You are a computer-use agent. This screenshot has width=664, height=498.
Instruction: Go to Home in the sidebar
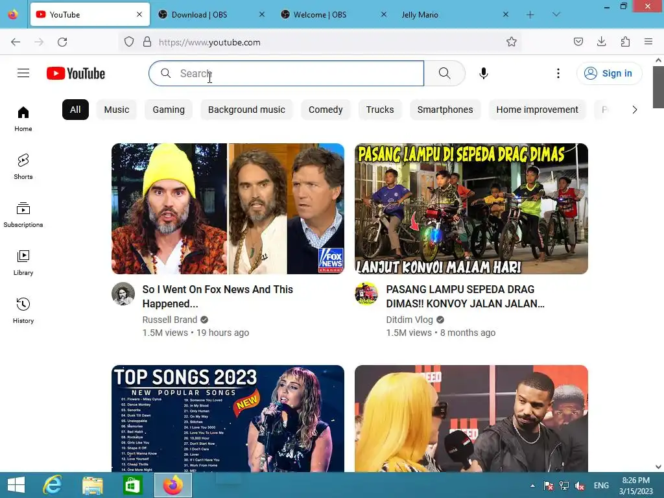point(23,119)
